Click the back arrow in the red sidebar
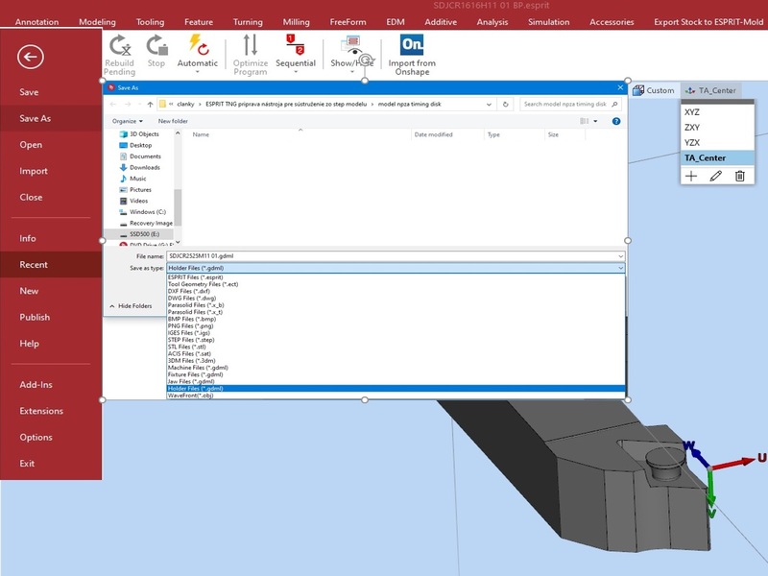768x576 pixels. 31,58
